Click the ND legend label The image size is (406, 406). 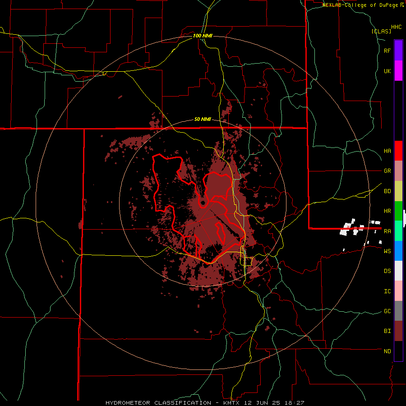coord(387,351)
